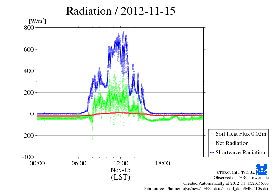
Task: Click the chart title 'Radiation / 2012-11-15'
Action: click(x=121, y=11)
